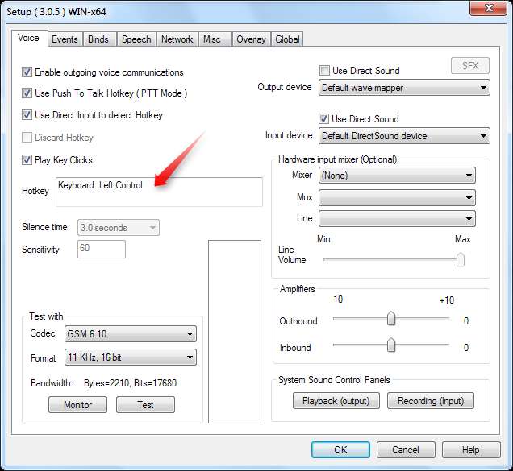The image size is (513, 471).
Task: Open the Help button
Action: (x=471, y=450)
